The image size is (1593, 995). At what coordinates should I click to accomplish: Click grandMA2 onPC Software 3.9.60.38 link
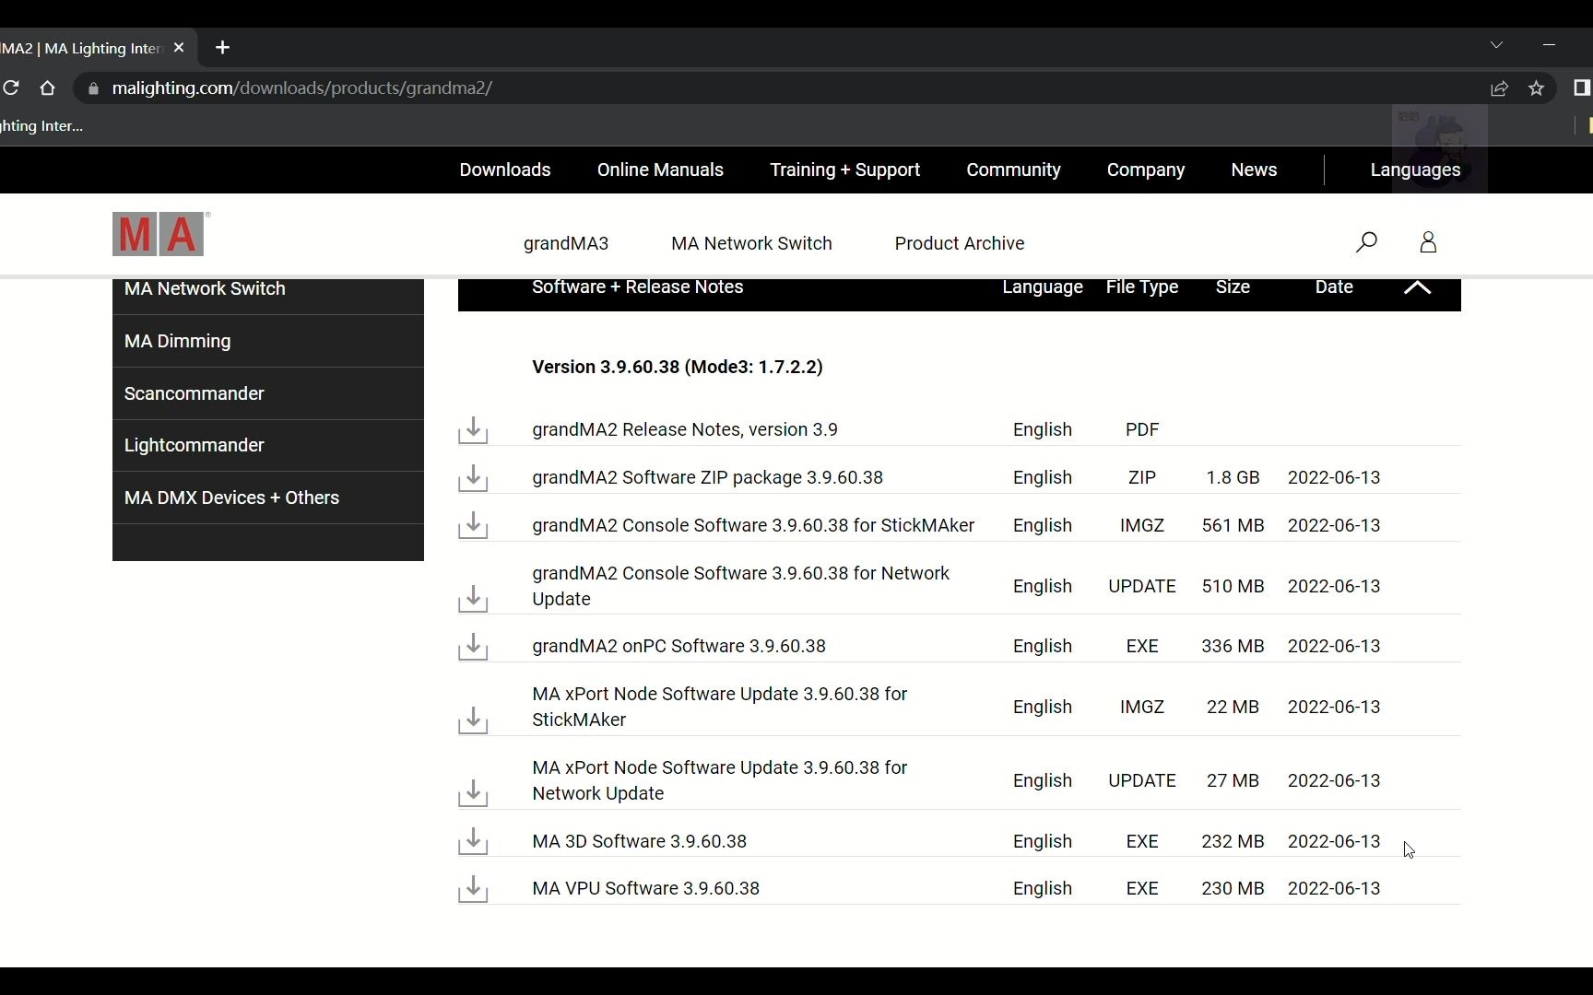(x=678, y=646)
